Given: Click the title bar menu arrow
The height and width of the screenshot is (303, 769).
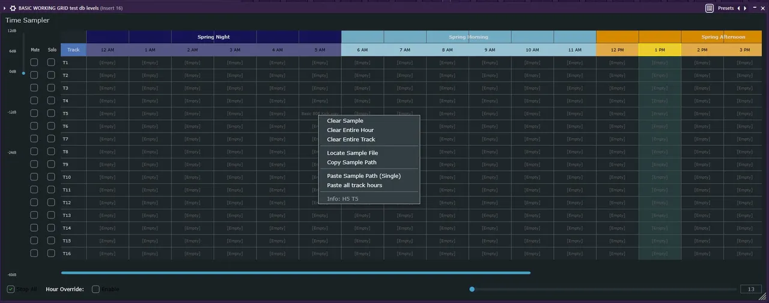Looking at the screenshot, I should pos(5,8).
